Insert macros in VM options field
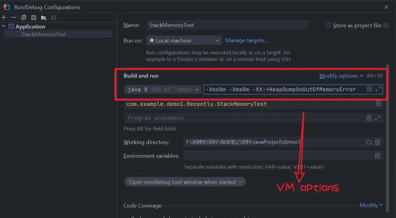This screenshot has height=218, width=396. pyautogui.click(x=369, y=89)
